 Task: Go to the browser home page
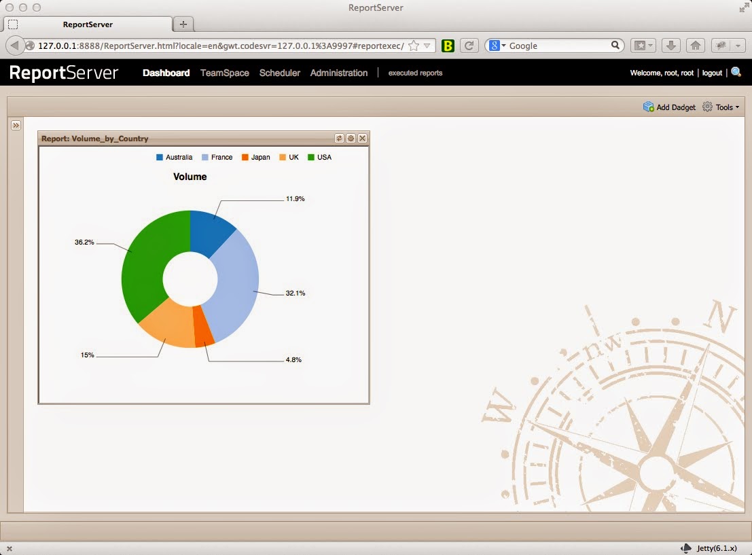(696, 46)
